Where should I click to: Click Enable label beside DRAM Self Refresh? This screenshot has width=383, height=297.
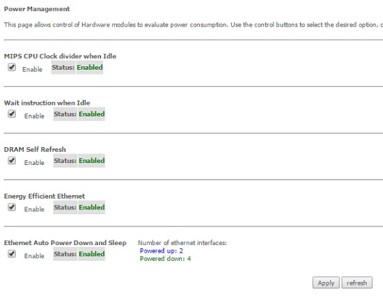[34, 163]
